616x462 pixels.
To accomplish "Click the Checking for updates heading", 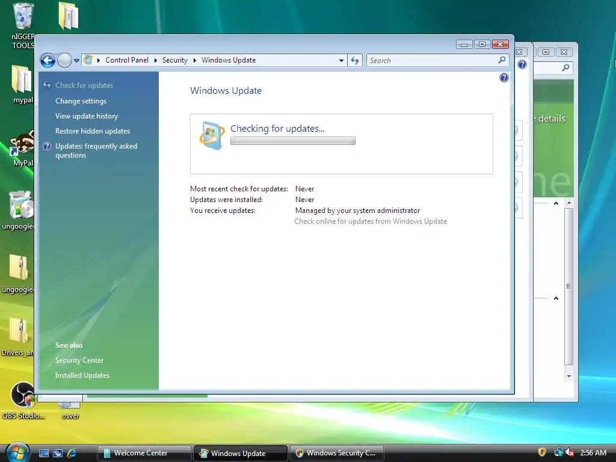I will click(x=277, y=129).
